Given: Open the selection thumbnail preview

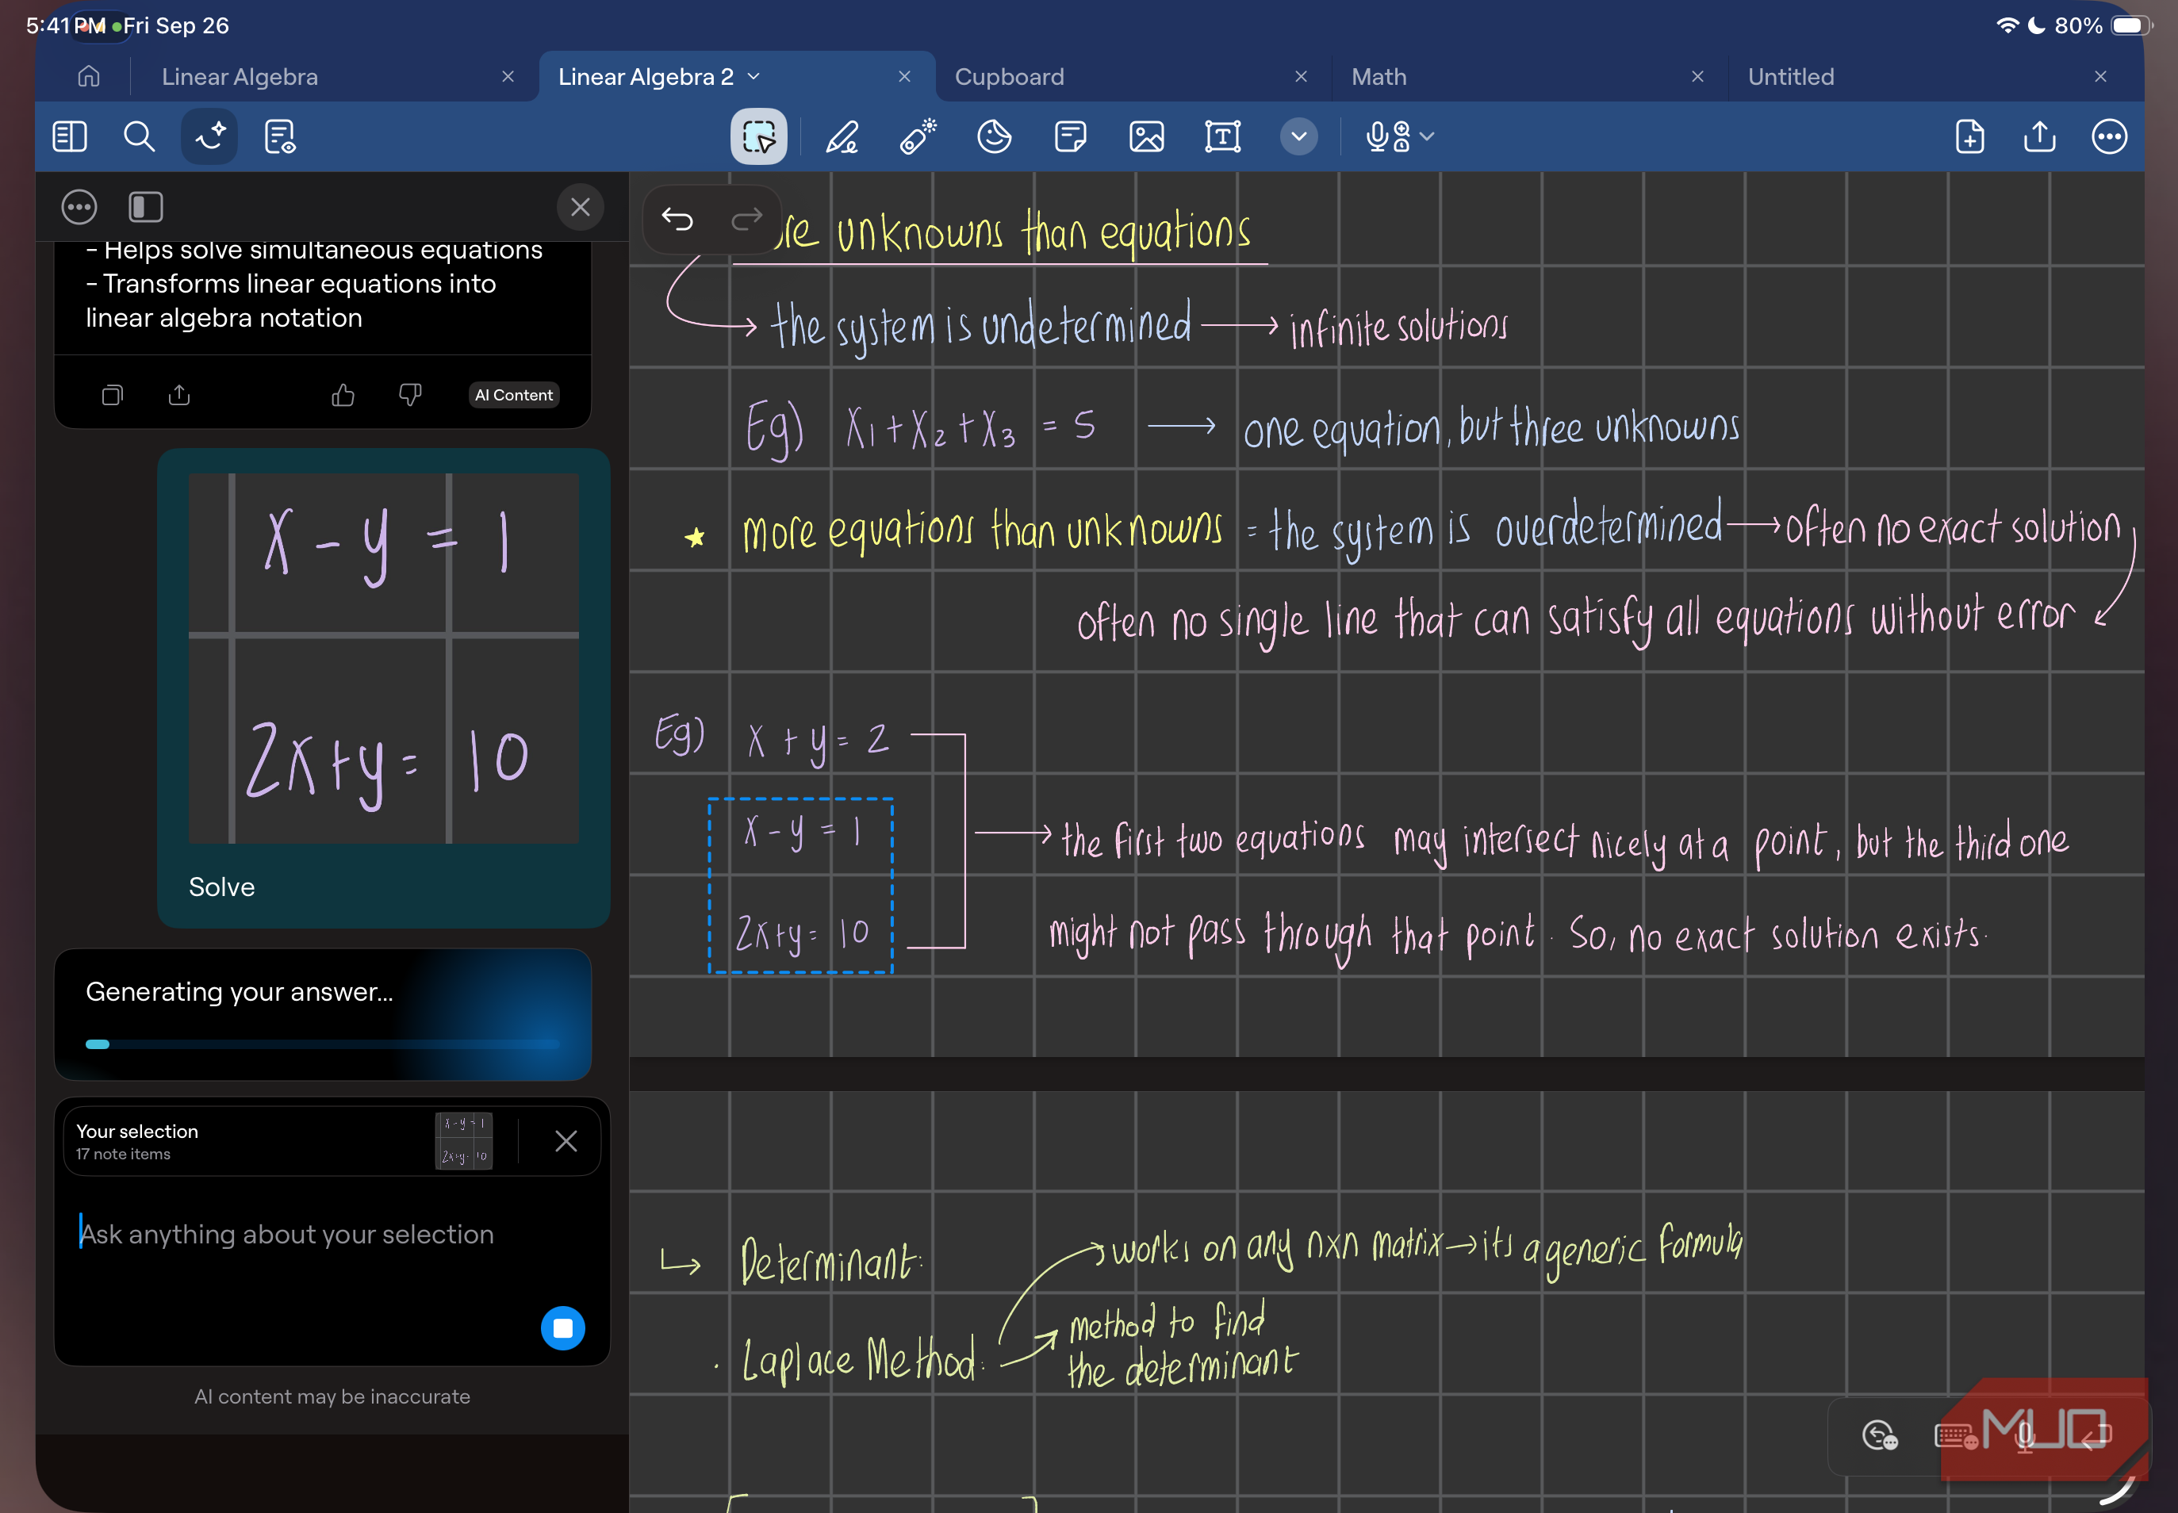Looking at the screenshot, I should [464, 1140].
